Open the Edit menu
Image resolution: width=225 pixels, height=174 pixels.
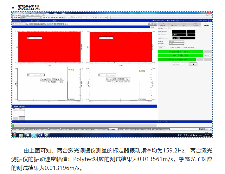tap(20, 15)
